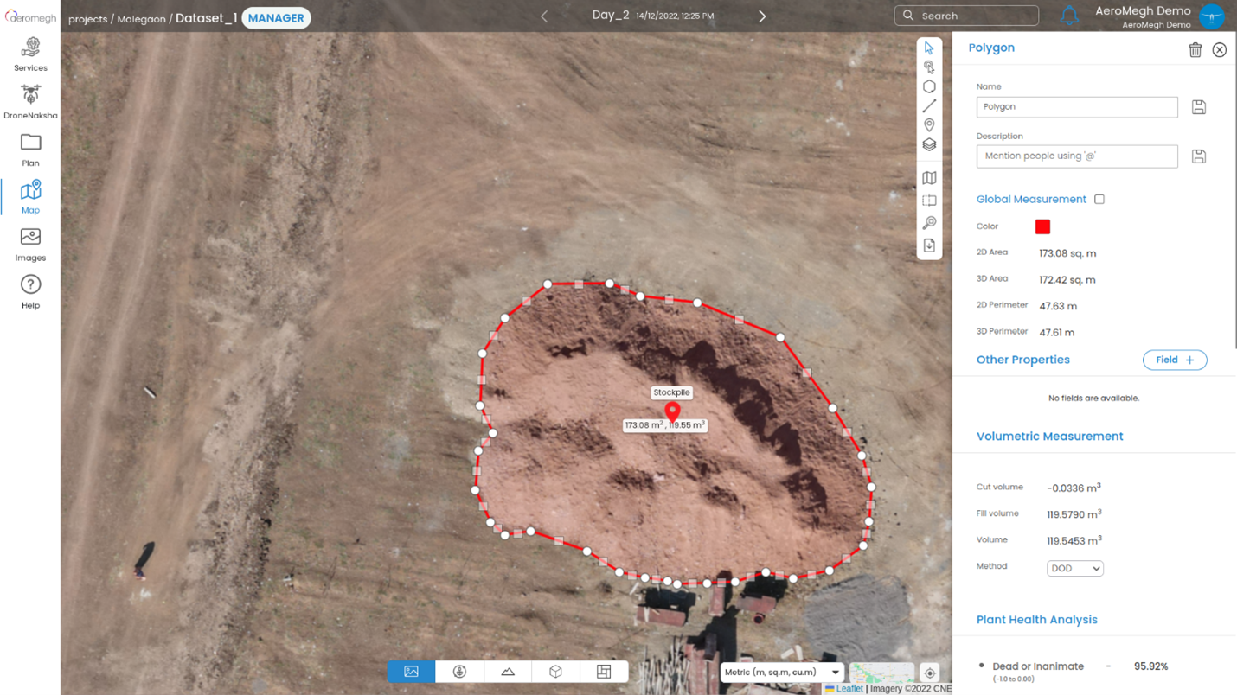The image size is (1237, 695).
Task: Enable the Global Measurement checkbox
Action: pos(1099,200)
